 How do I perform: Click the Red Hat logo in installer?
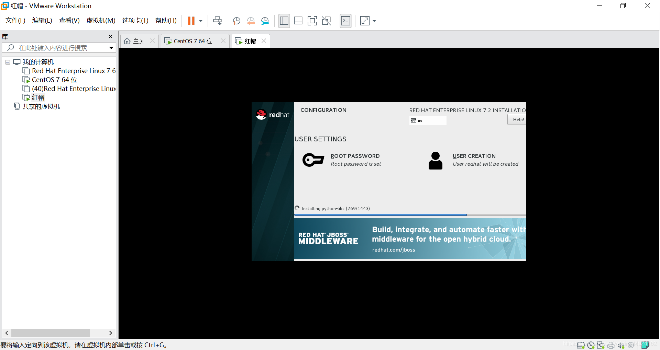(x=273, y=115)
